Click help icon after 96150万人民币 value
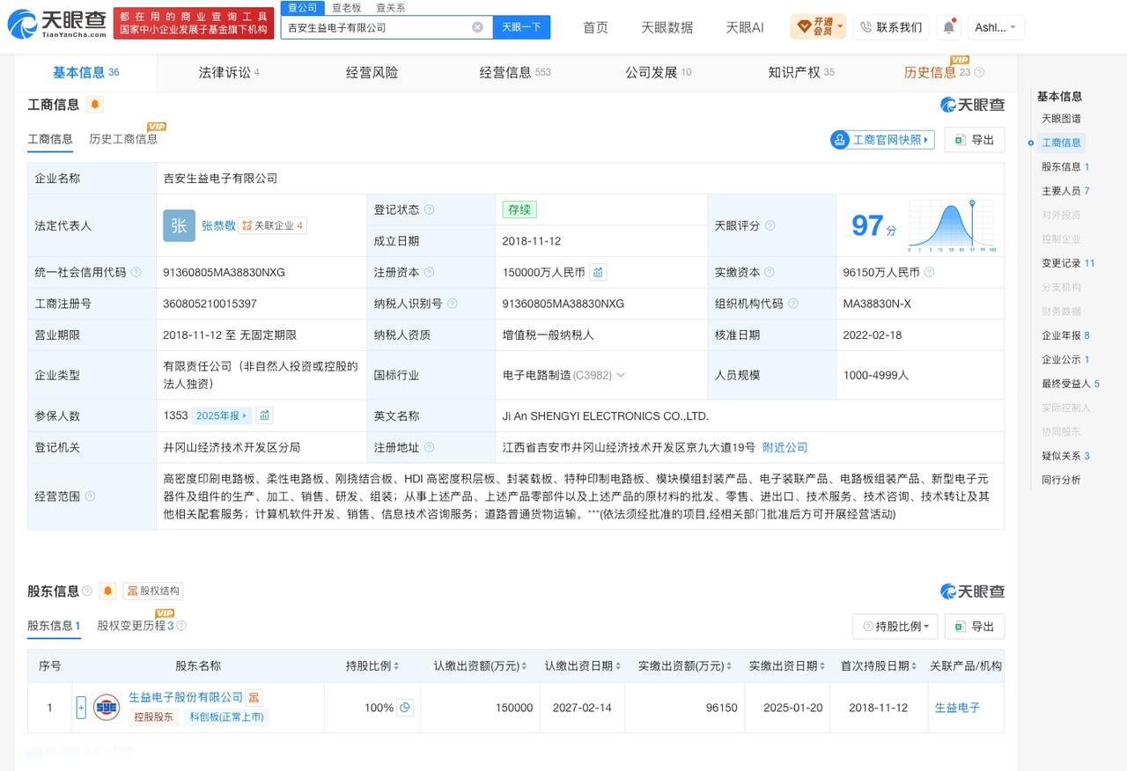Screen dimensions: 1127x771 click(x=929, y=273)
